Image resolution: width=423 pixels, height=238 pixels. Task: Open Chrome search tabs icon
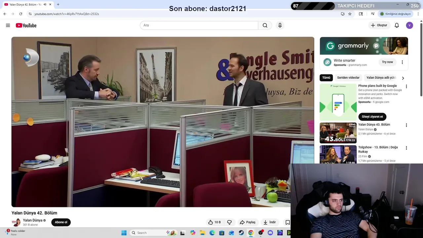coord(361,14)
